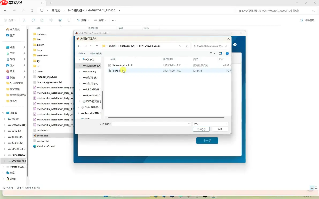Expand the Software (D:) tree node
Image resolution: width=319 pixels, height=199 pixels.
(80, 65)
